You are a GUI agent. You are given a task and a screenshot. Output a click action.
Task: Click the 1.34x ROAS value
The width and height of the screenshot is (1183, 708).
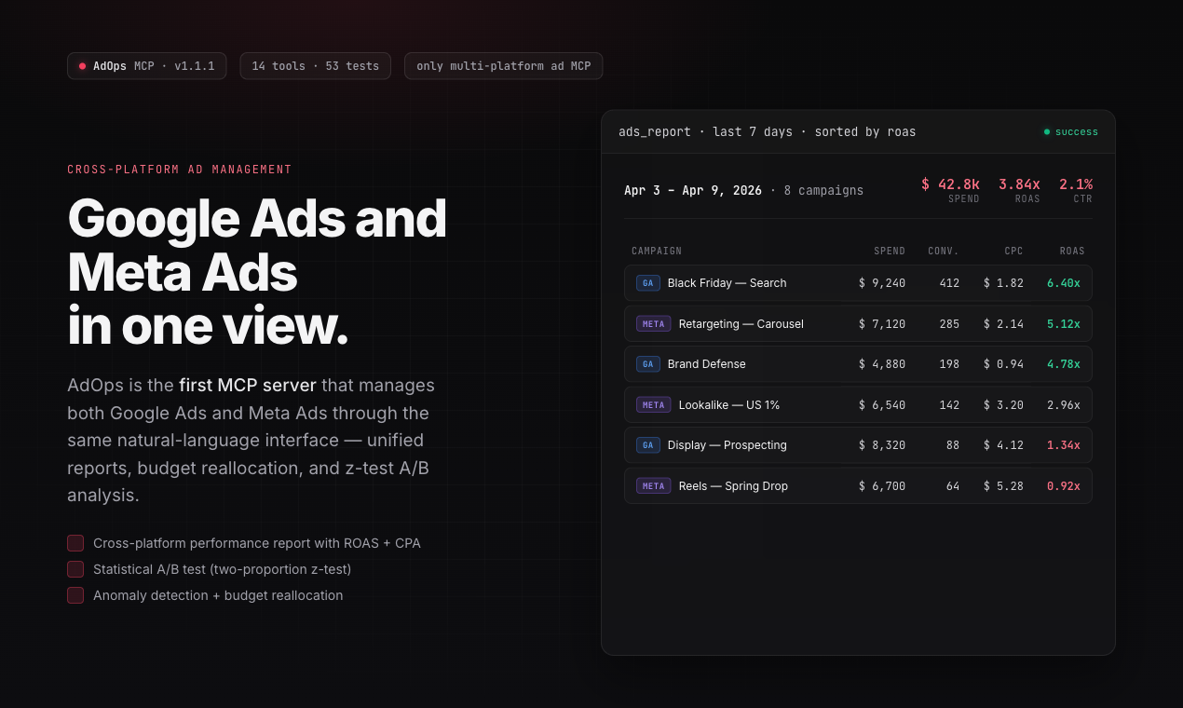(1064, 445)
